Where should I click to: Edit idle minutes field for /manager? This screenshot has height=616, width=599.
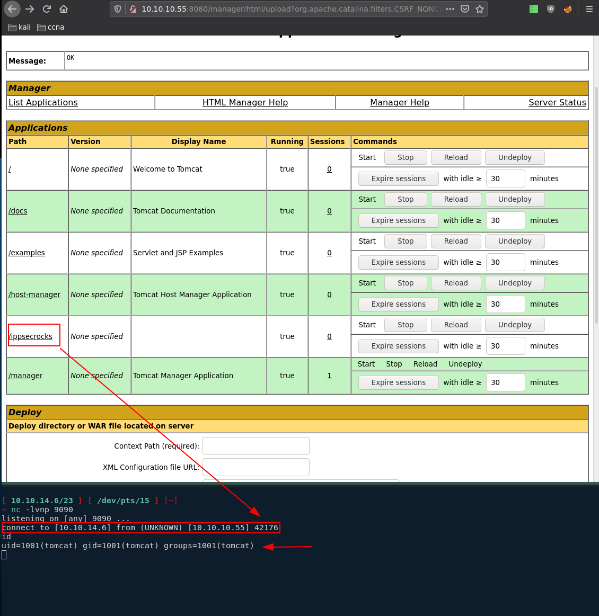pyautogui.click(x=506, y=382)
